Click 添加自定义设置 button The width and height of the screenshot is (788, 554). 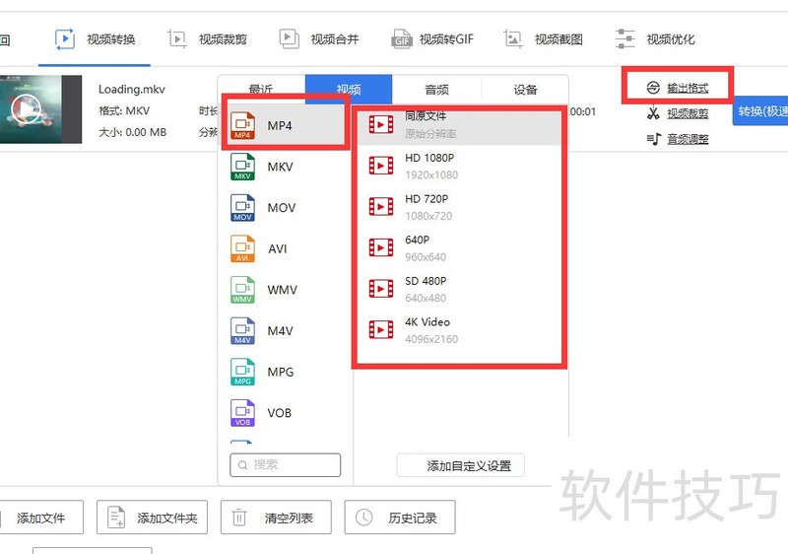(460, 466)
